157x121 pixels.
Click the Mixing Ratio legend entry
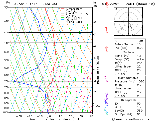tap(74, 22)
